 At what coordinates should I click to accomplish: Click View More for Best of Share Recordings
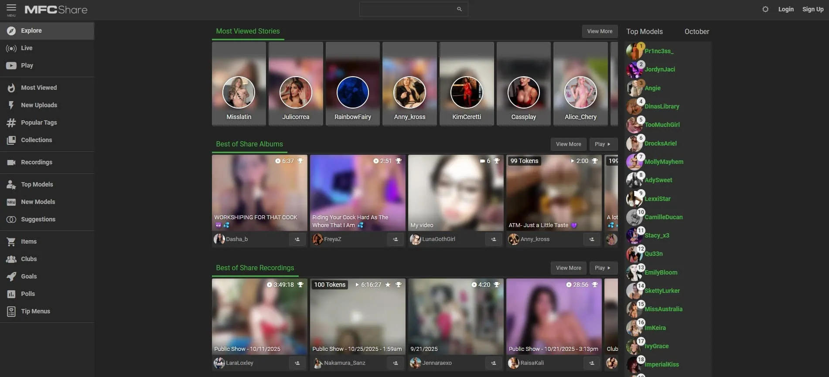tap(568, 268)
